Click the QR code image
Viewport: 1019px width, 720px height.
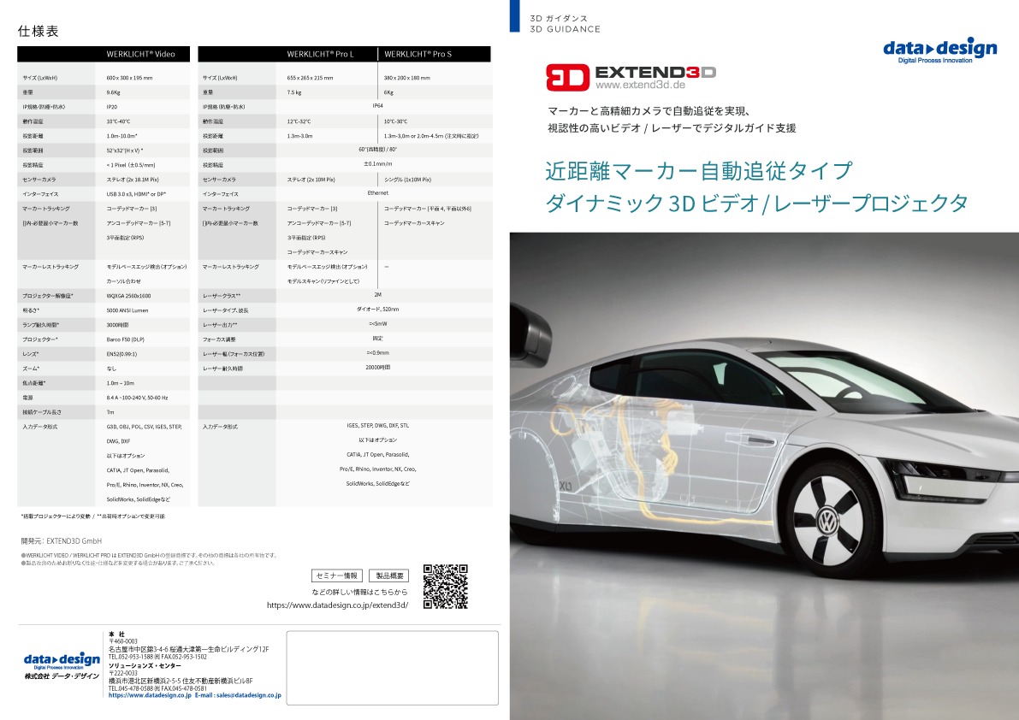click(x=446, y=587)
